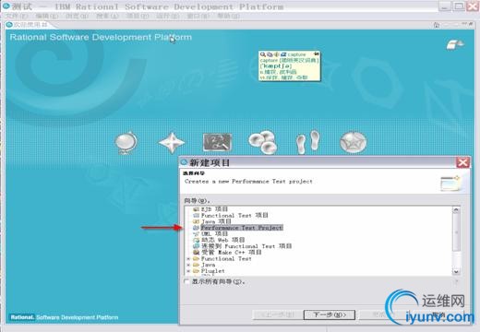Viewport: 480px width, 332px height.
Task: Go to the Workbench via top-right icon
Action: (455, 45)
